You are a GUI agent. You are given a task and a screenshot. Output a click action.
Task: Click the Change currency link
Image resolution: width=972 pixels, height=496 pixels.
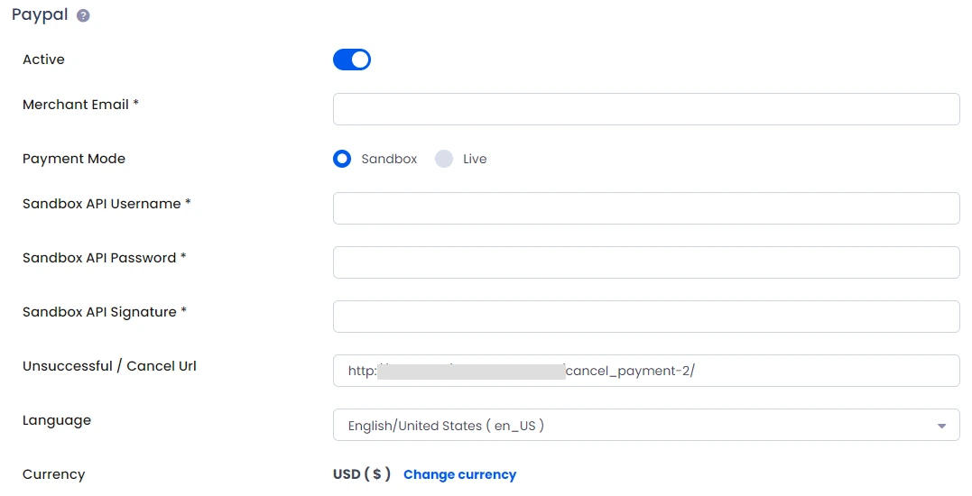459,474
